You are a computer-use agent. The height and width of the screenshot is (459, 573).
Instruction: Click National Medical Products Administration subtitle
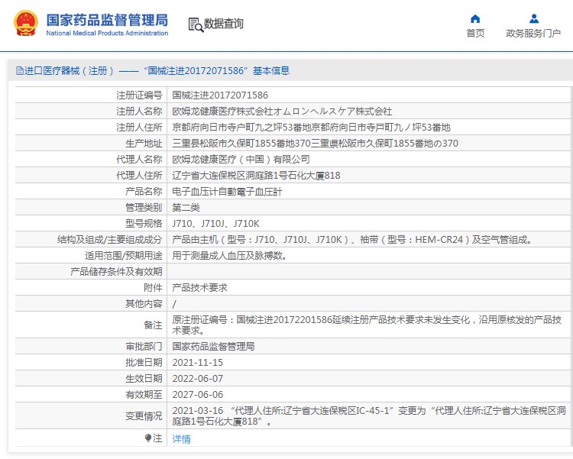[107, 34]
